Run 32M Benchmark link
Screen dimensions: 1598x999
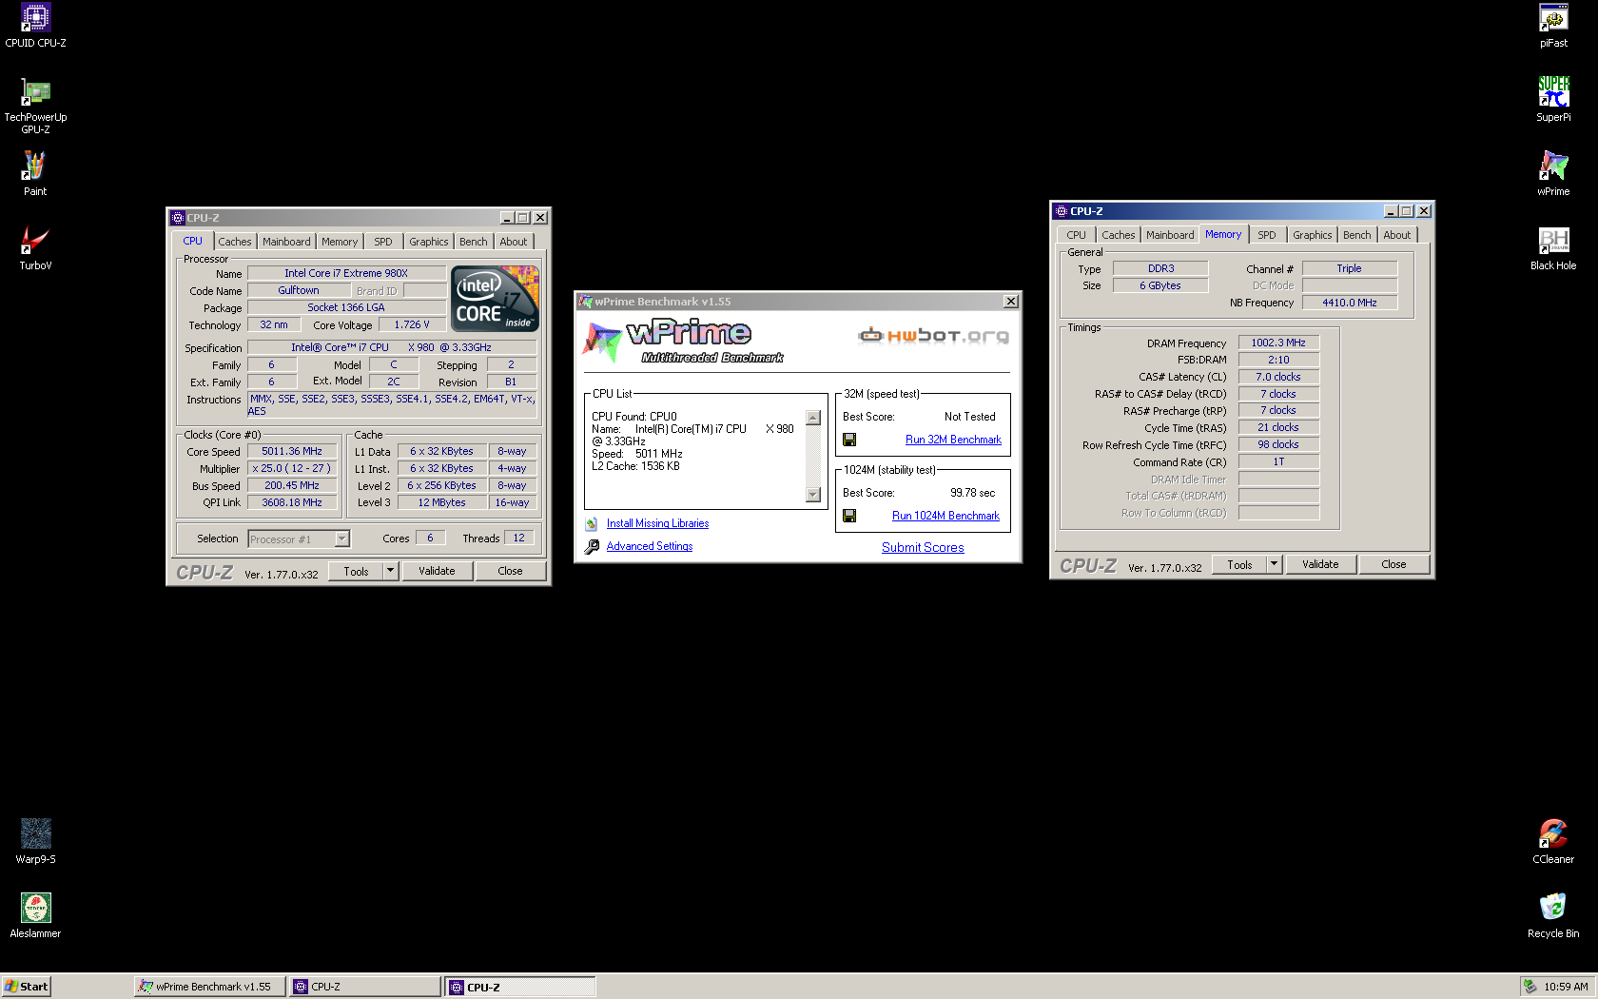coord(953,440)
